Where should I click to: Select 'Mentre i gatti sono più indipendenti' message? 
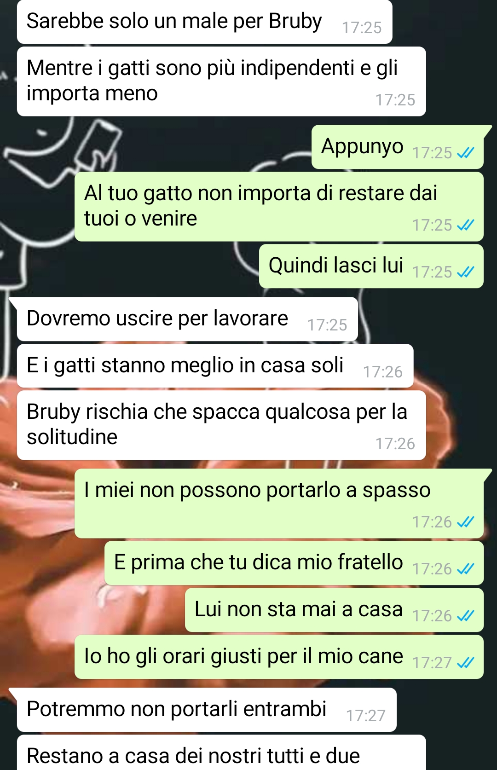[x=221, y=81]
